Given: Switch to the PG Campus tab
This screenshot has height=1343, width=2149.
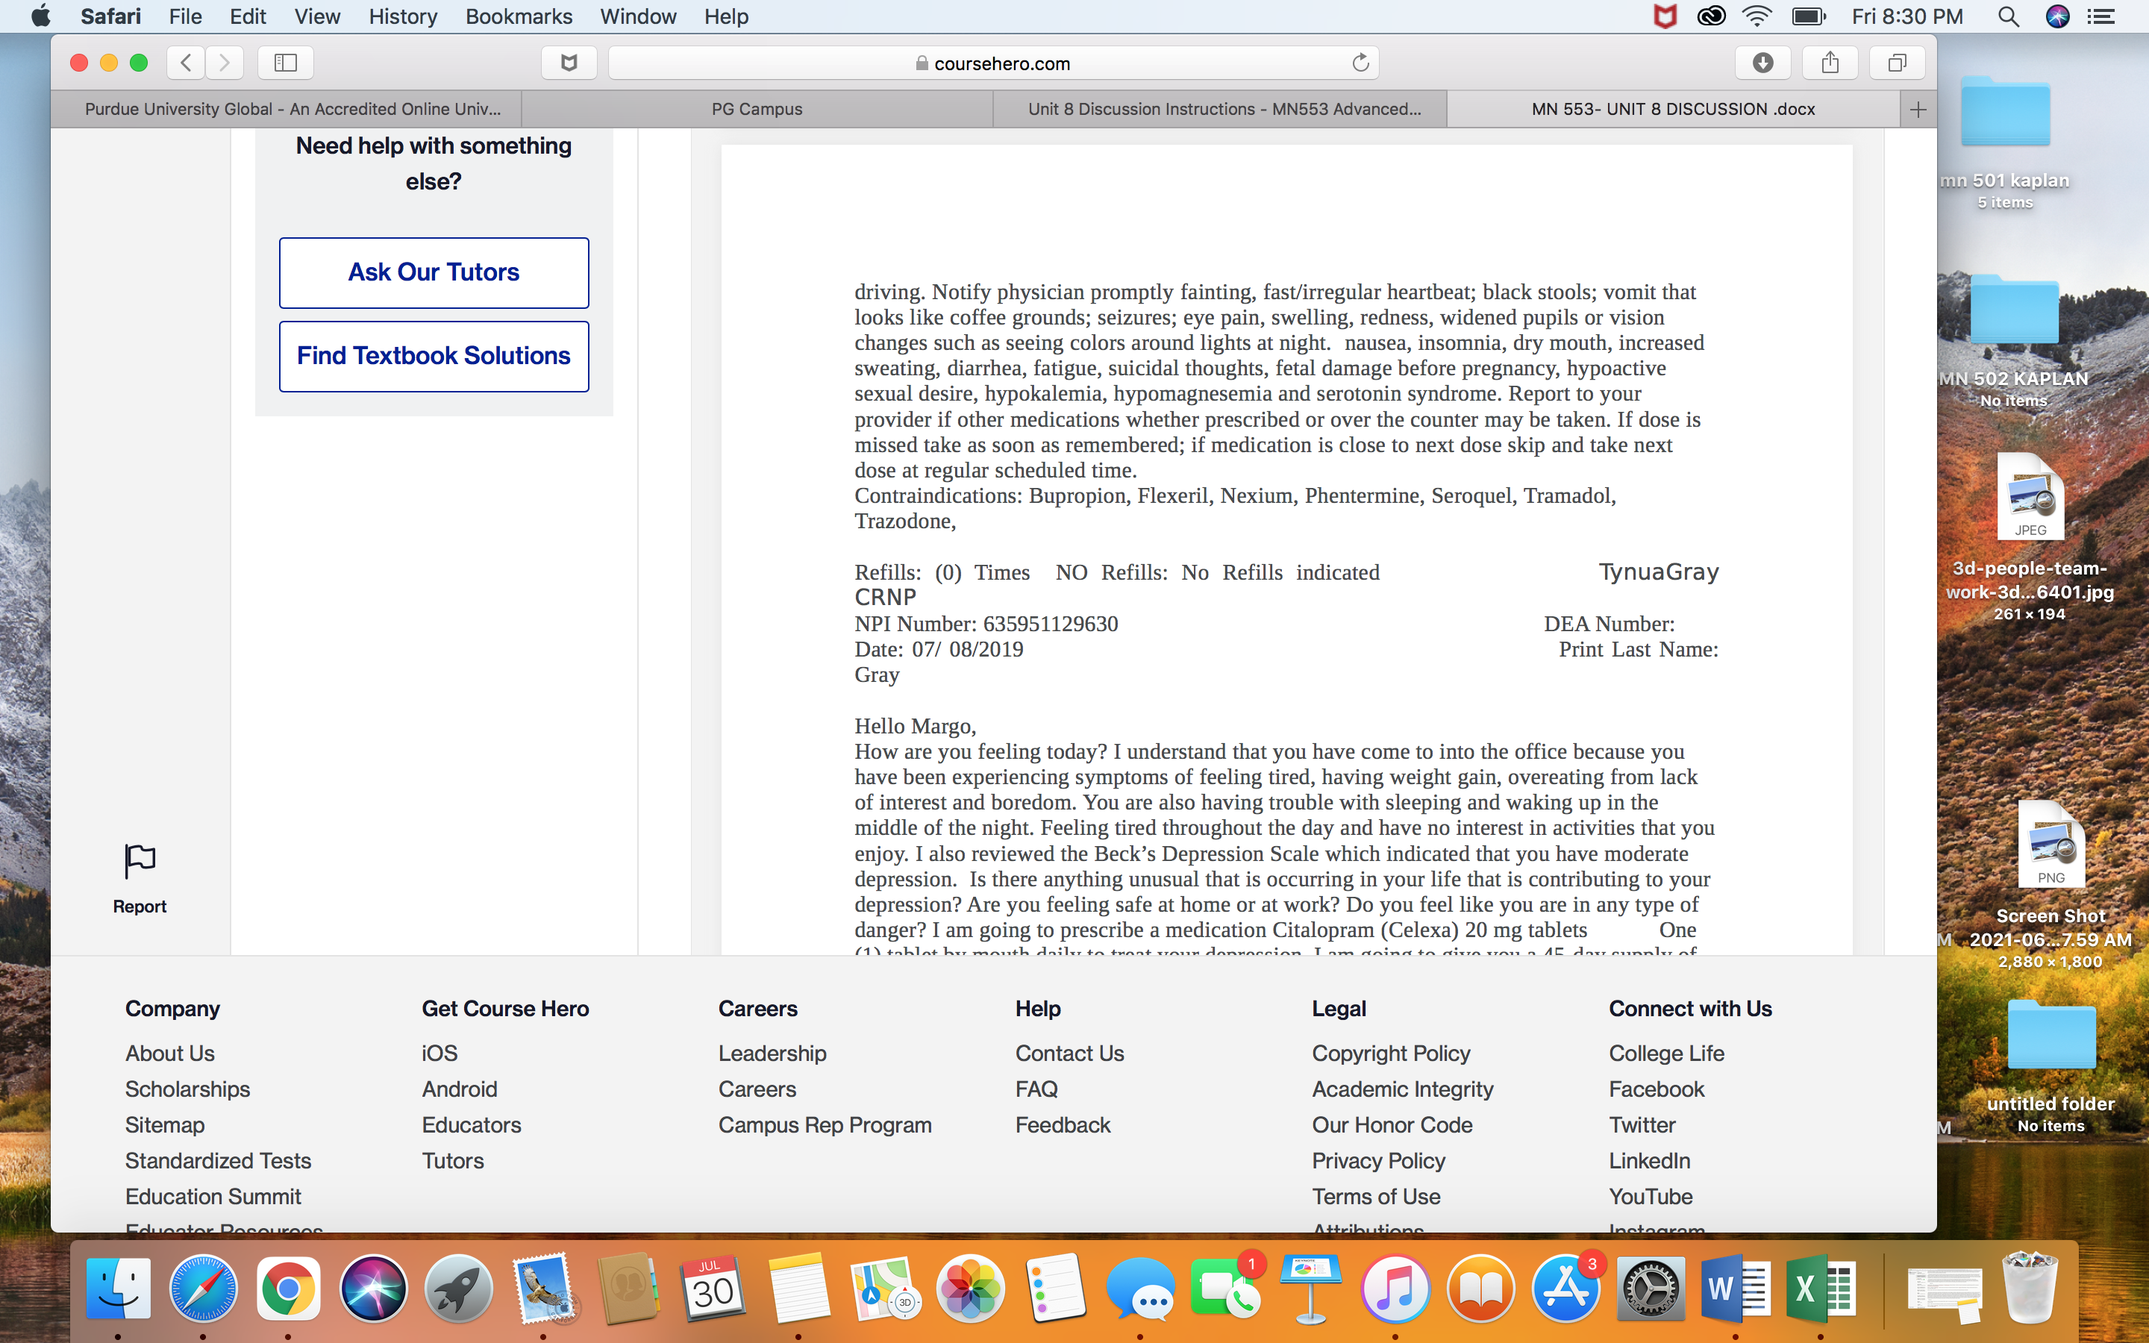Looking at the screenshot, I should pos(757,109).
